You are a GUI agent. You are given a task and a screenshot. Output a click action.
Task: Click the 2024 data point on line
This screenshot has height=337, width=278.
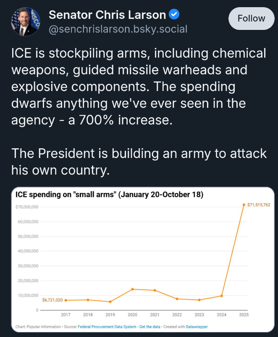[221, 296]
